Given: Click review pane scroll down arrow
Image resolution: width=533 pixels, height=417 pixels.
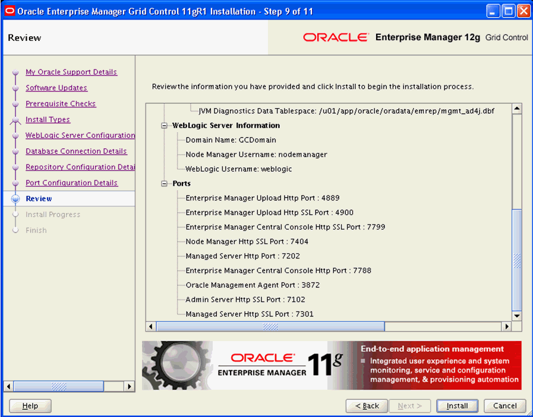Looking at the screenshot, I should [x=517, y=316].
